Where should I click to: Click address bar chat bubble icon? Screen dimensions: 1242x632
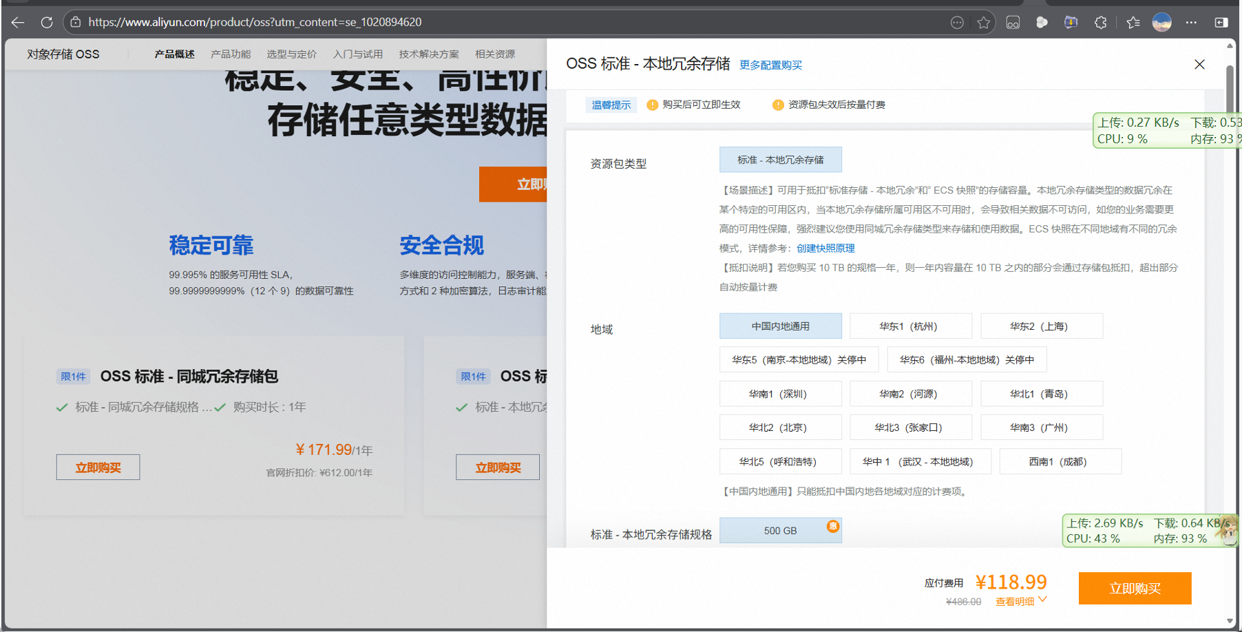957,23
